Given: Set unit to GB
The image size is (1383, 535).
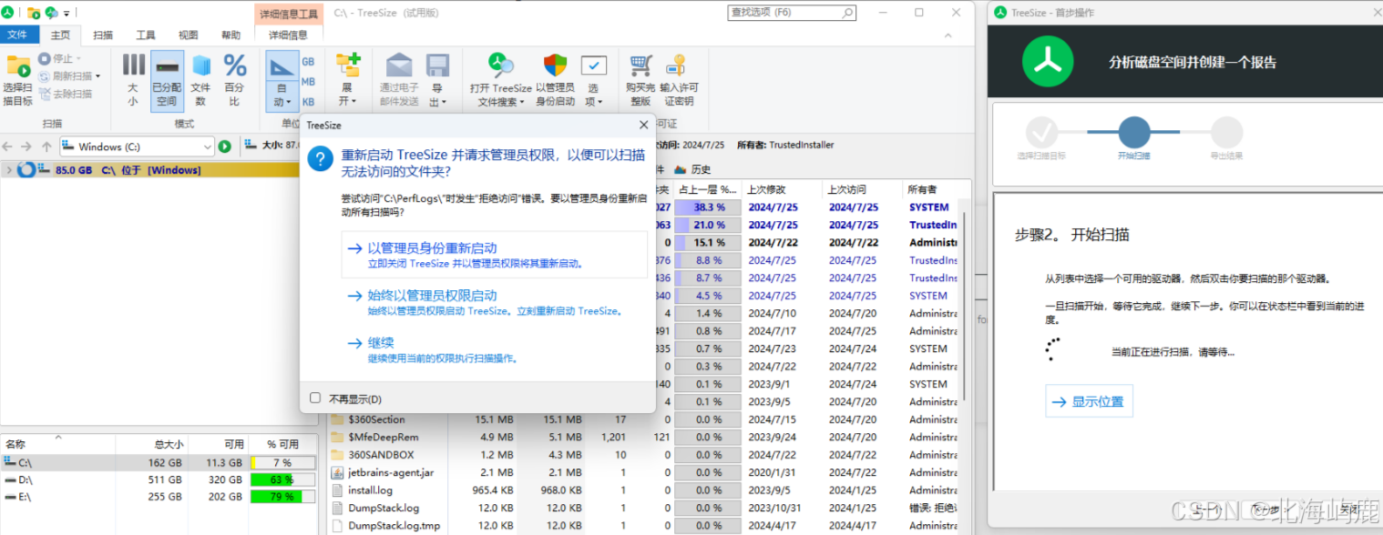Looking at the screenshot, I should (x=308, y=62).
